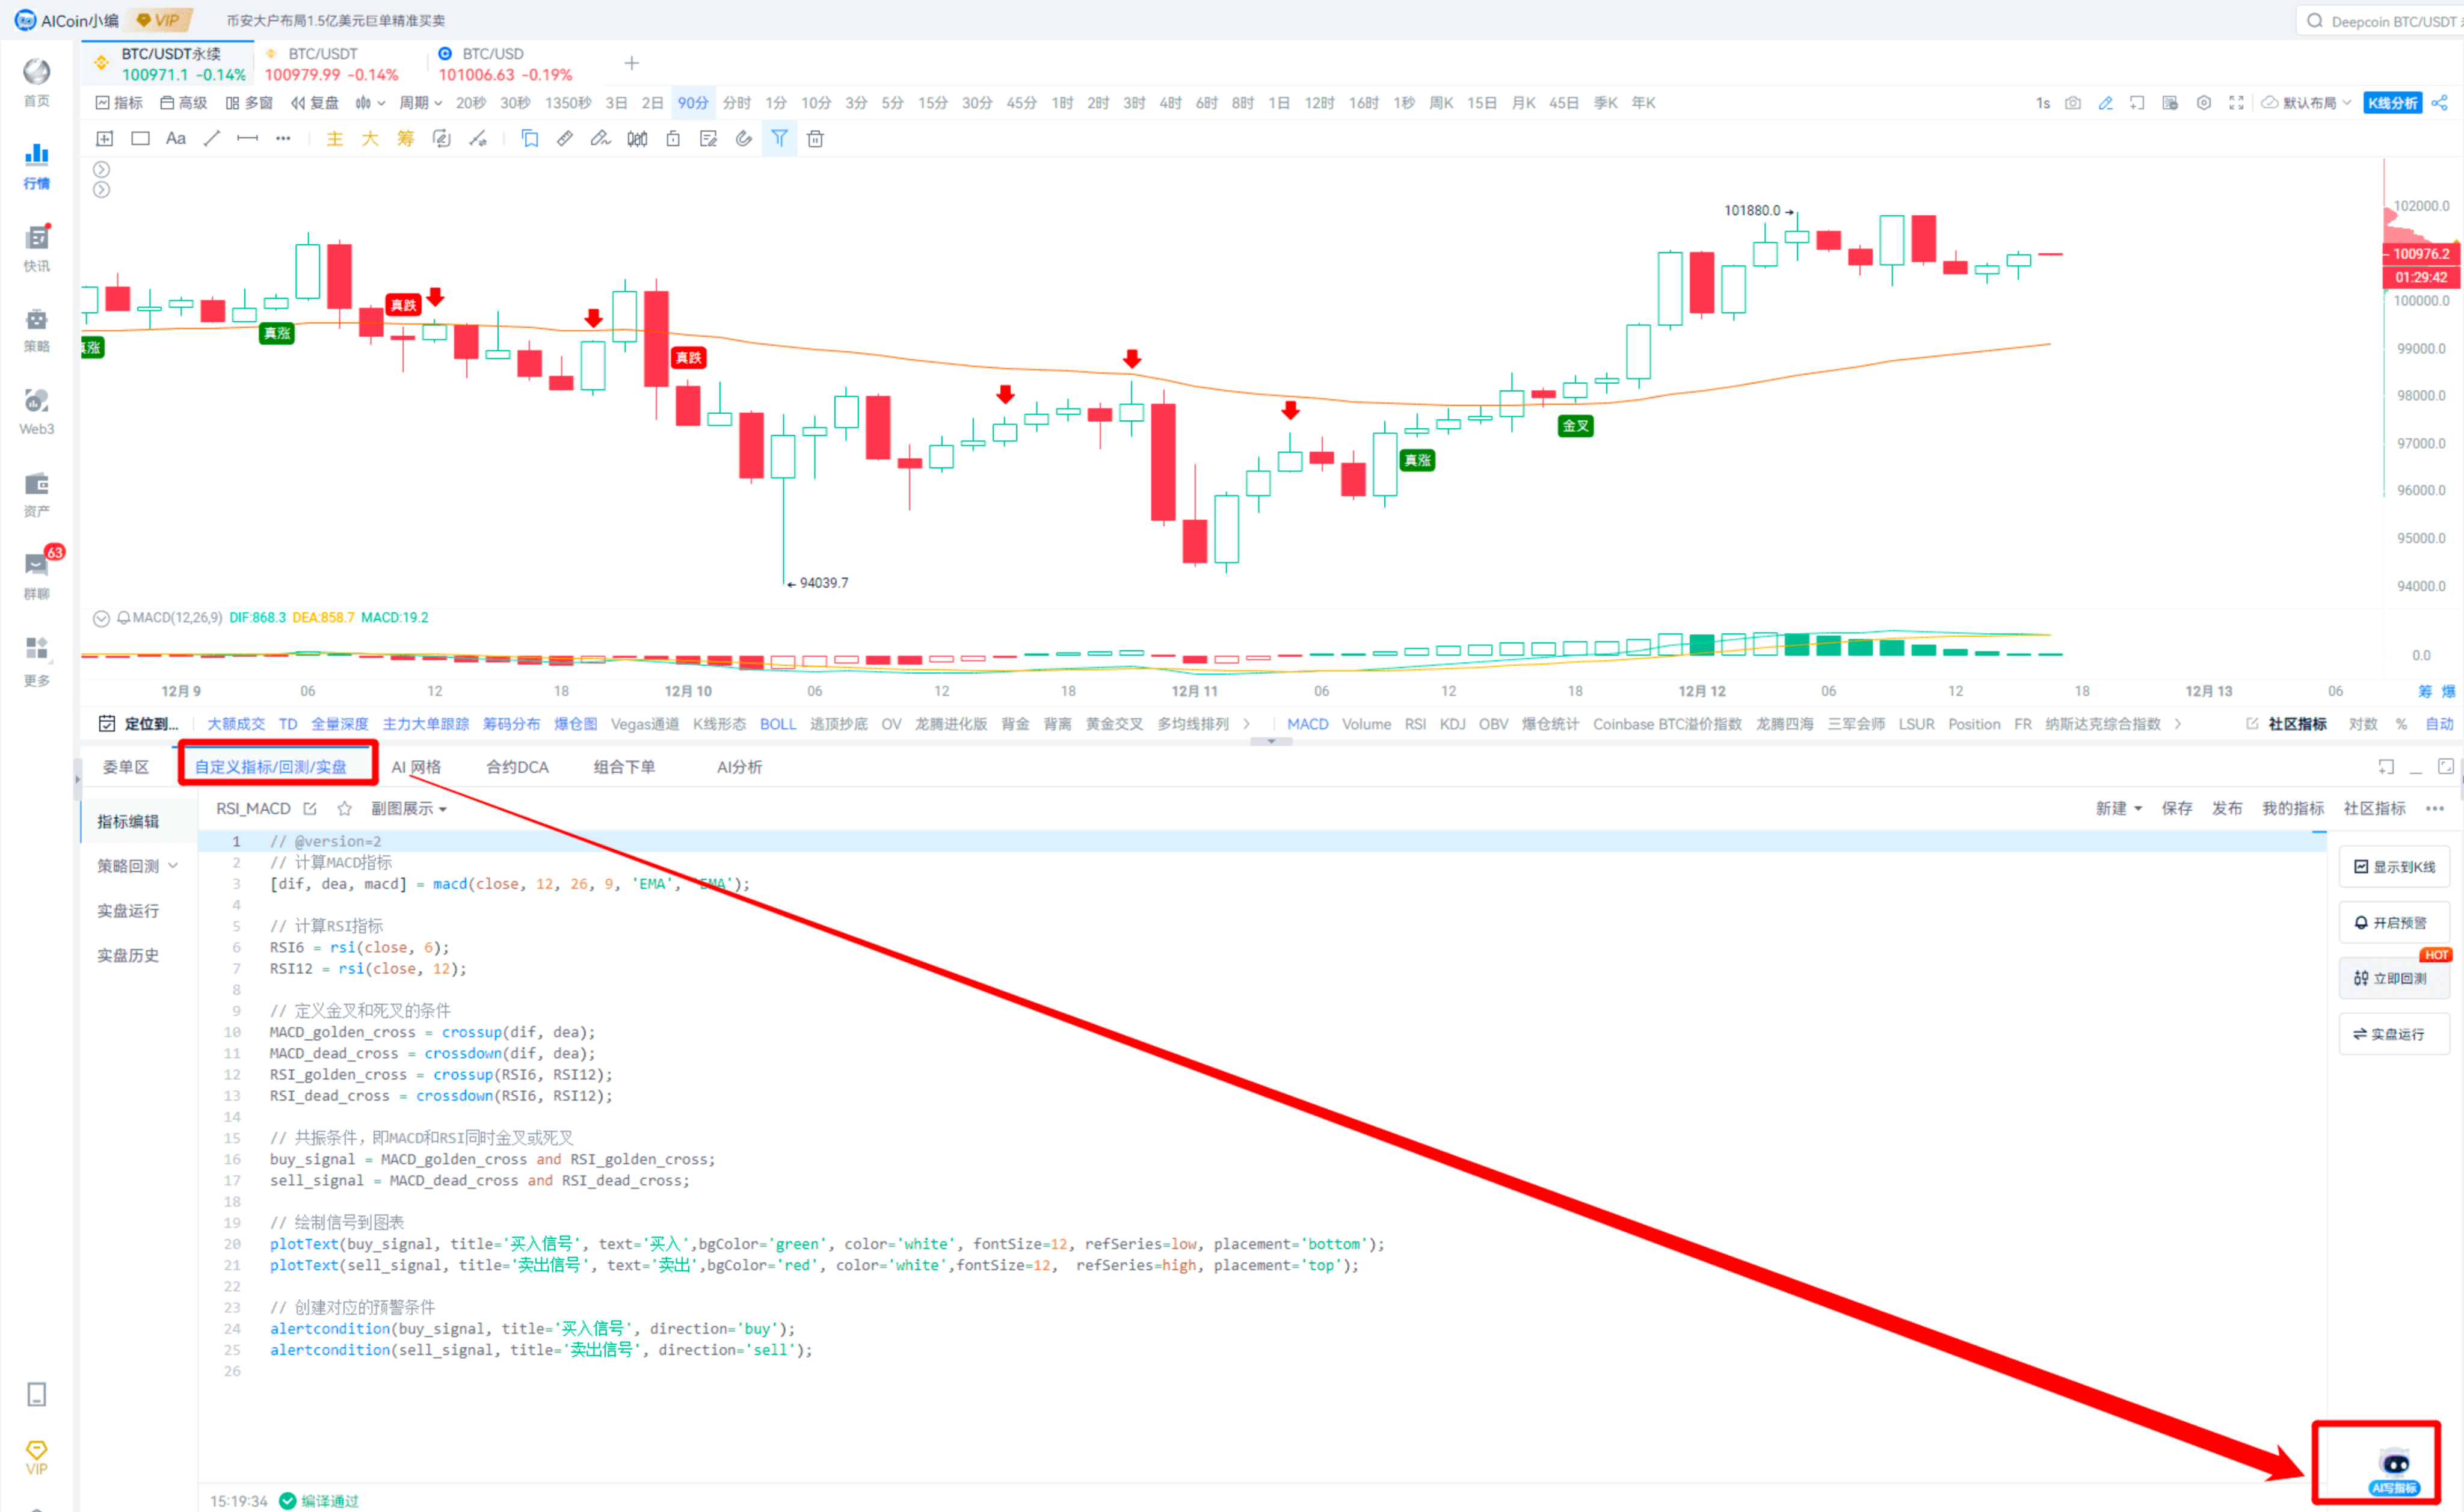Image resolution: width=2464 pixels, height=1512 pixels.
Task: Select the BTC/USD chart tab
Action: pos(506,64)
